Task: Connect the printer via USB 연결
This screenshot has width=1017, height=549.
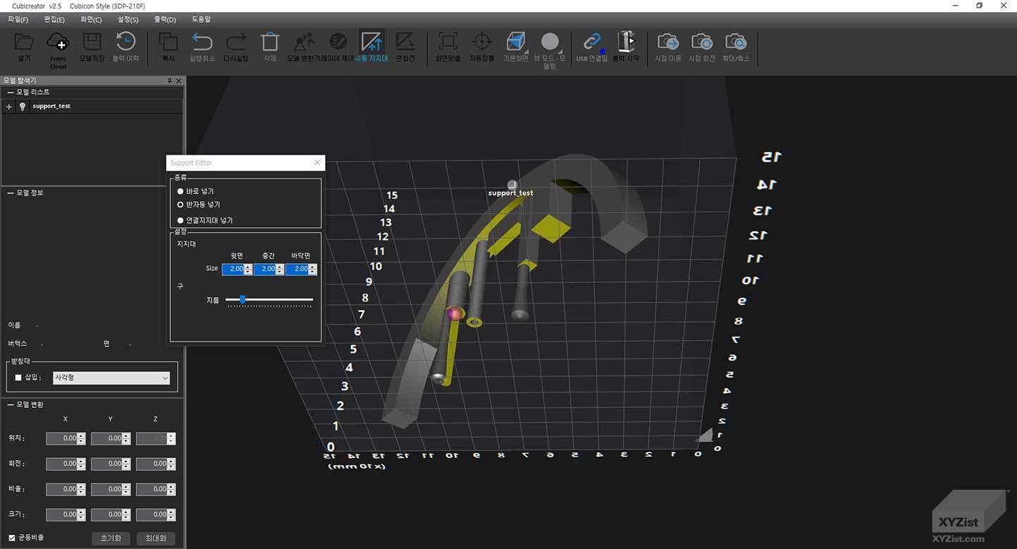Action: pos(592,47)
